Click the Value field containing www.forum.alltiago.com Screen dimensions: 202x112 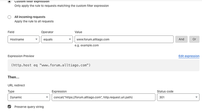tap(124, 39)
